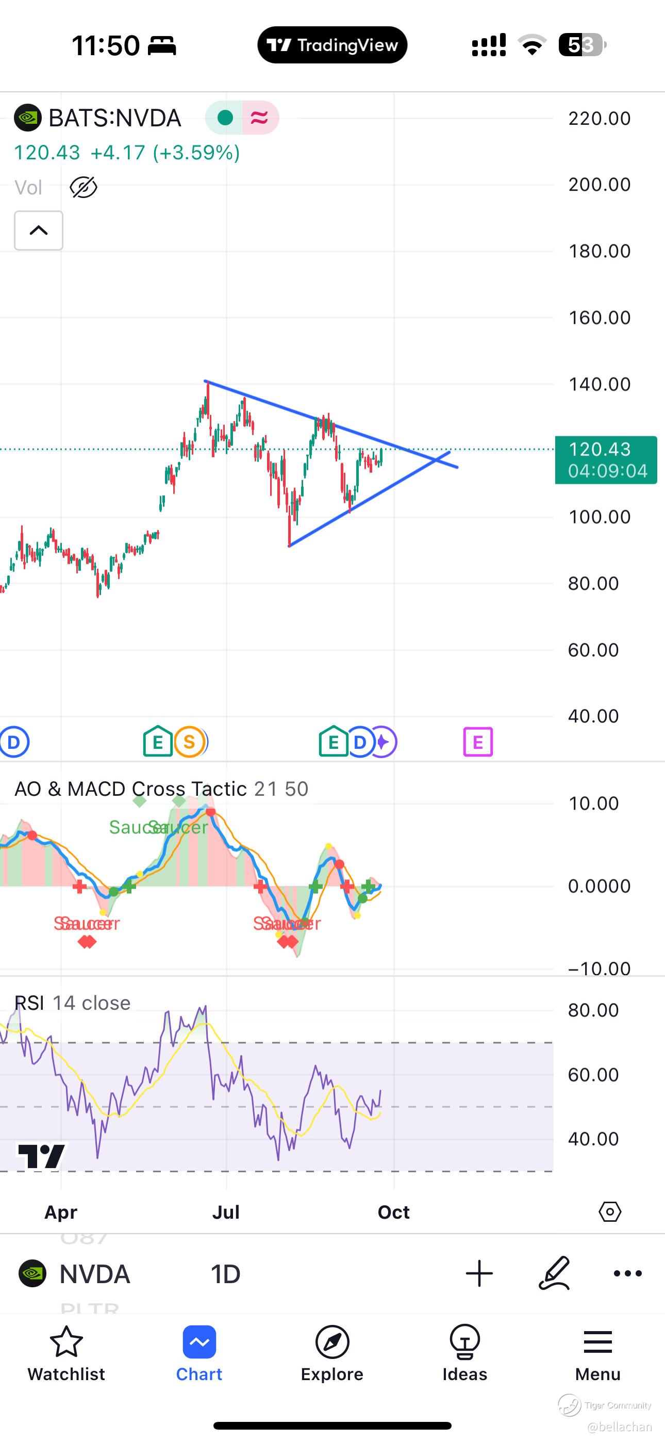Tap the battery indicator showing 53
Image resolution: width=665 pixels, height=1442 pixels.
click(582, 45)
